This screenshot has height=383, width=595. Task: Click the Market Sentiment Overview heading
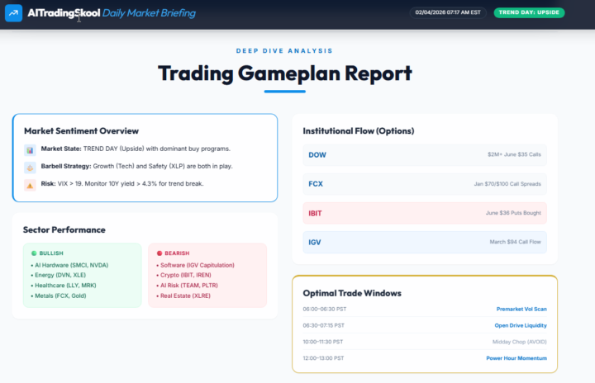(x=81, y=131)
